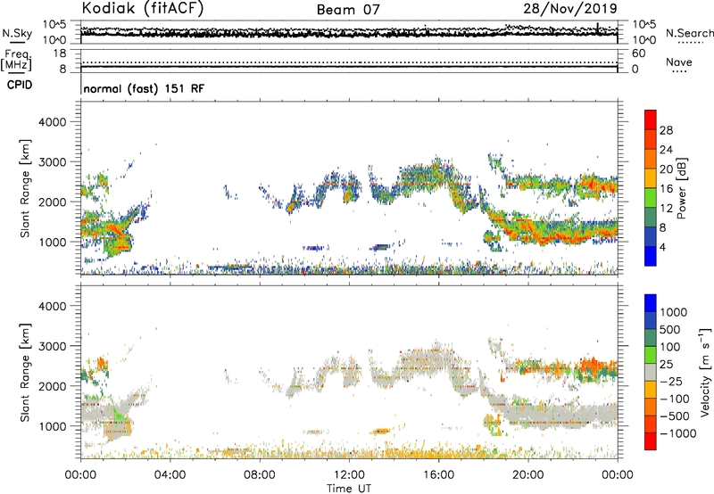The height and width of the screenshot is (494, 714).
Task: Click the 'Kodiak (fitACF)' title text
Action: 143,9
